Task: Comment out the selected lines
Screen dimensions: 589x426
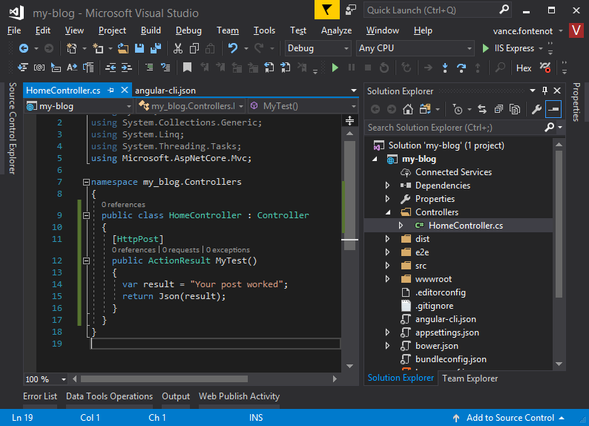Action: [x=149, y=68]
